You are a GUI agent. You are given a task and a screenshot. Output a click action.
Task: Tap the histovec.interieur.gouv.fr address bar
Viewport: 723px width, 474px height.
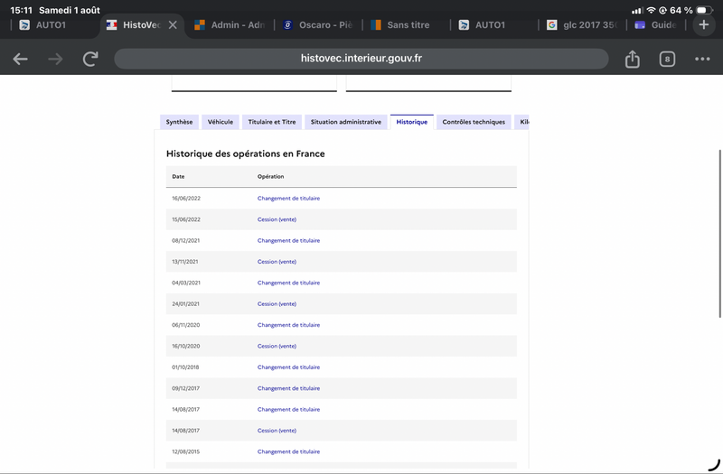point(361,59)
